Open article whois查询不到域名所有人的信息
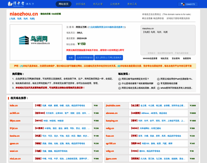The height and width of the screenshot is (163, 207). 176,88
